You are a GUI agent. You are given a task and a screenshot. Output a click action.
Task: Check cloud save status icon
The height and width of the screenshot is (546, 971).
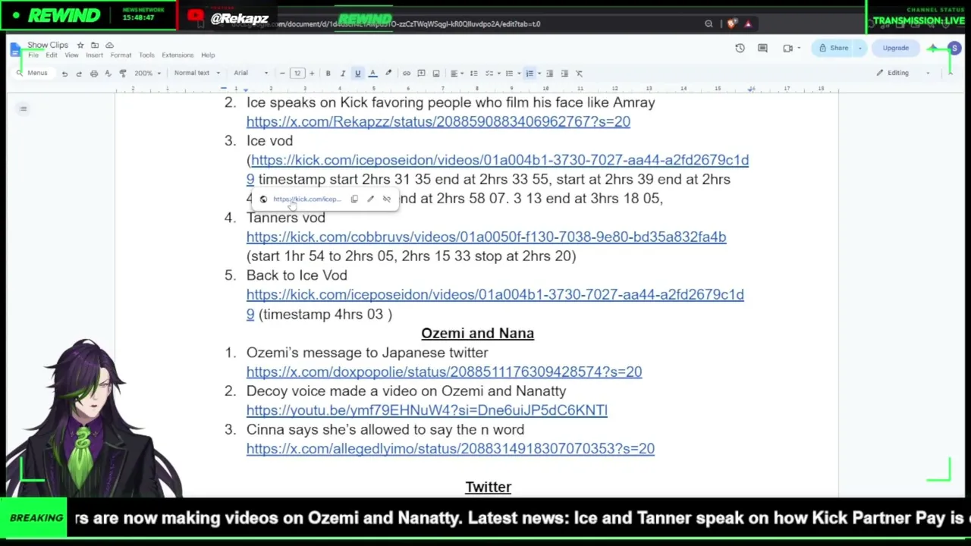tap(109, 45)
